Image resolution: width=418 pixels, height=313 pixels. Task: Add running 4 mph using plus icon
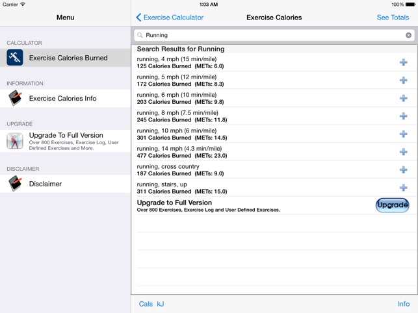[403, 62]
